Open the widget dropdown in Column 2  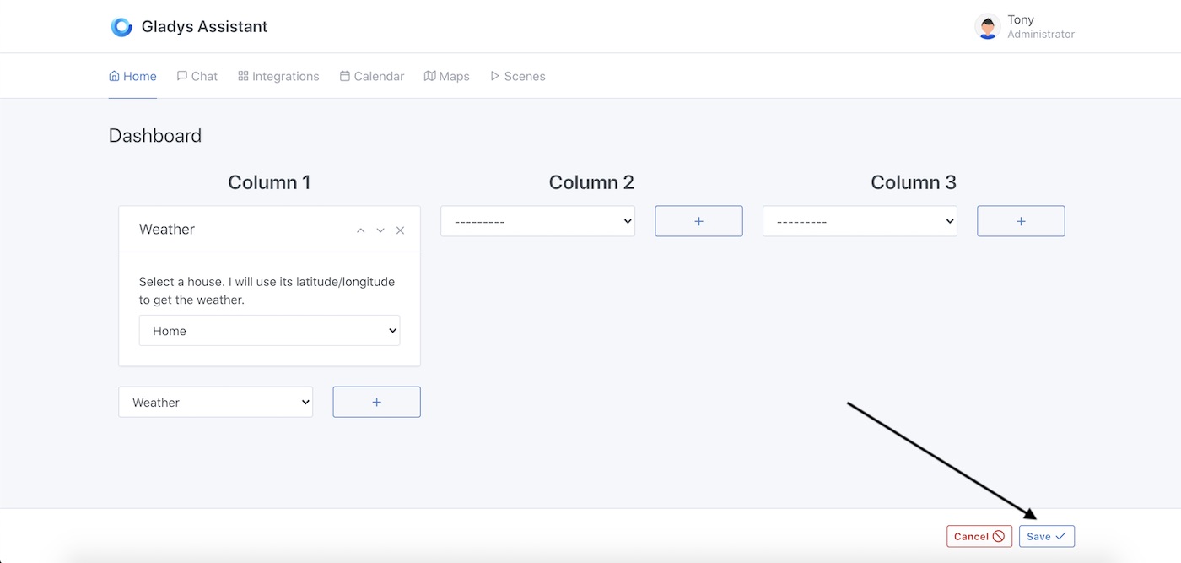tap(537, 220)
